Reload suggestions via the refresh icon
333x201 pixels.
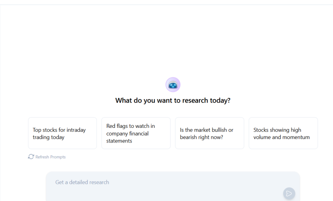[31, 157]
